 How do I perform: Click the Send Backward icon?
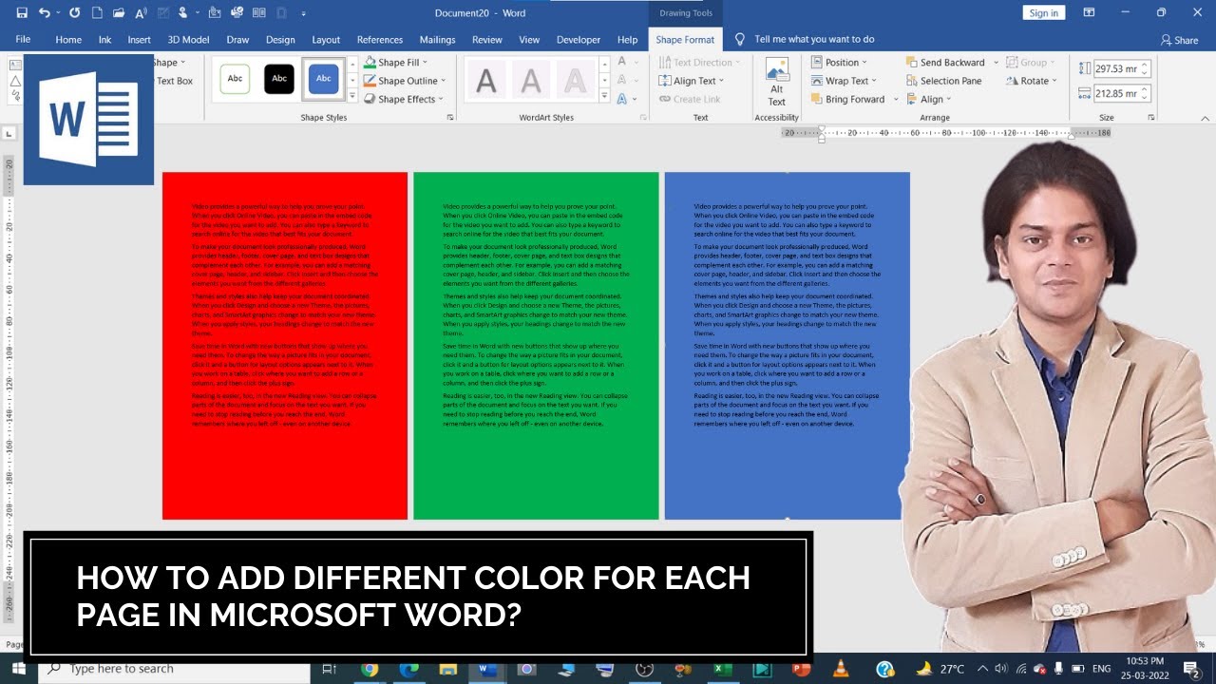tap(912, 63)
